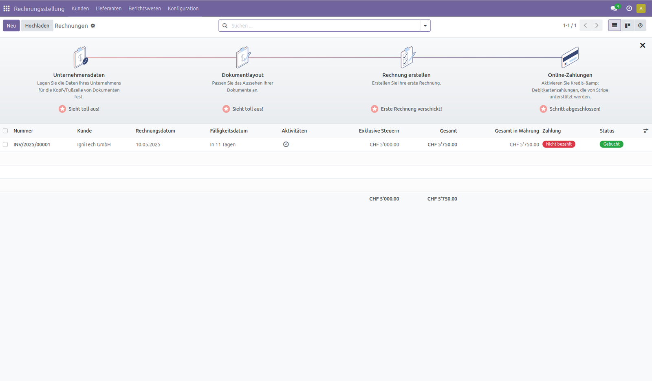
Task: Click activity clock icon for INV/2025/00001
Action: pyautogui.click(x=286, y=144)
